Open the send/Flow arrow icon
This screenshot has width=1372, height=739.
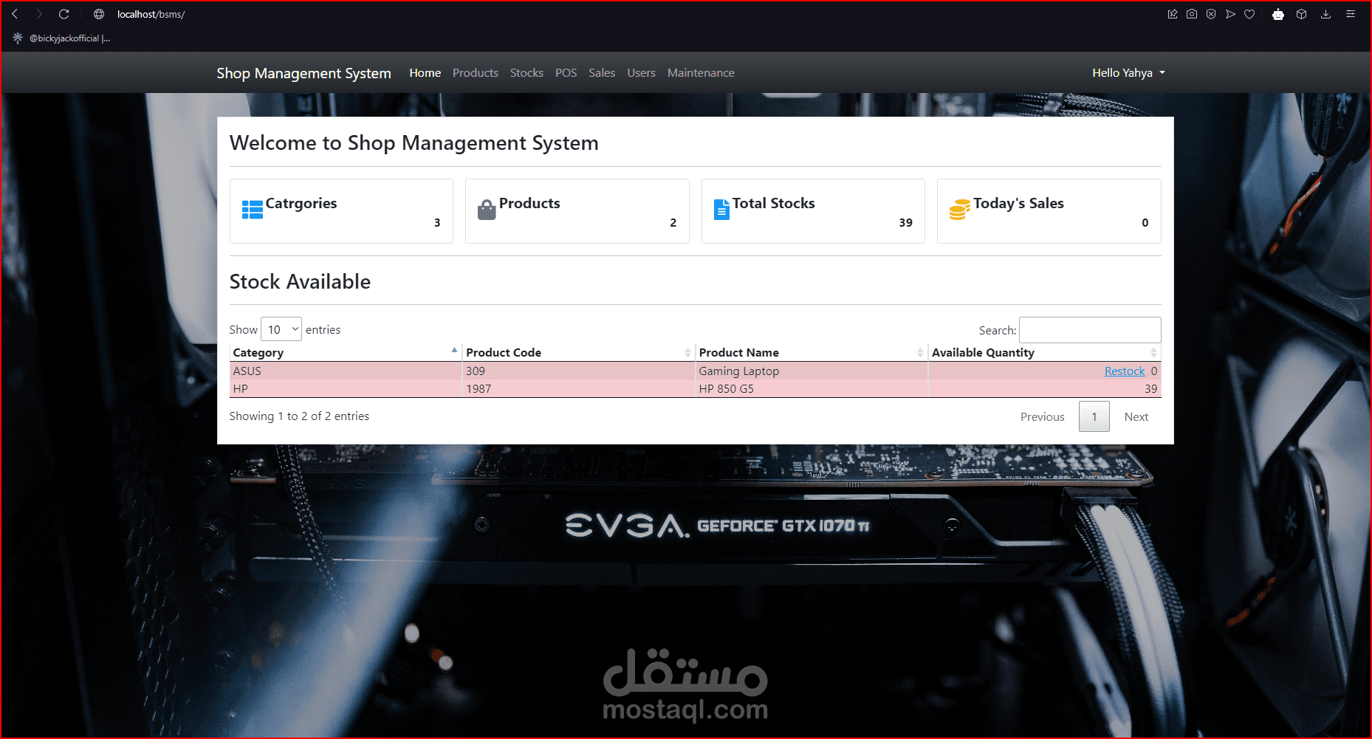point(1230,14)
